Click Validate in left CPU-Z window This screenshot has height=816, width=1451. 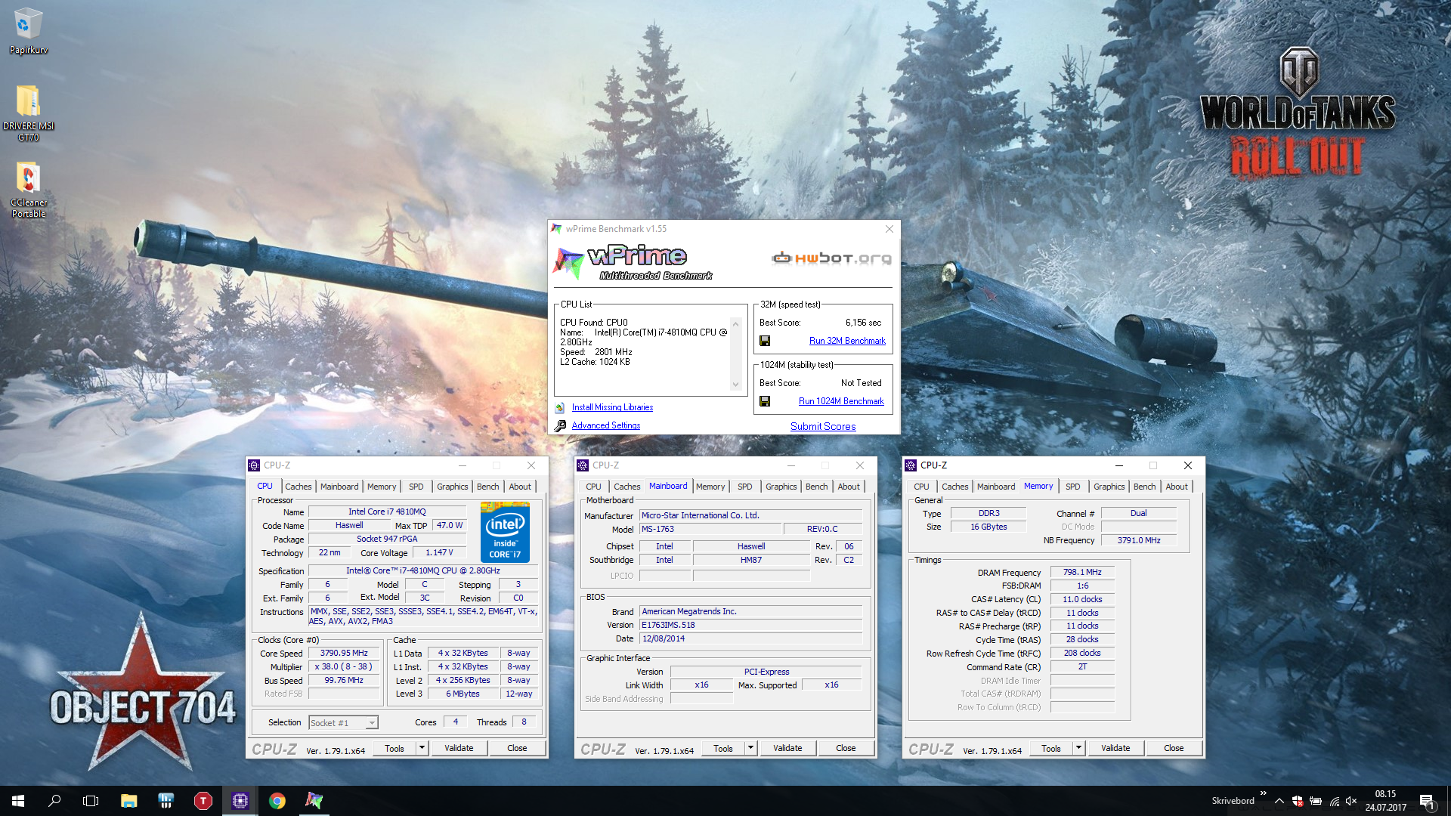click(459, 748)
